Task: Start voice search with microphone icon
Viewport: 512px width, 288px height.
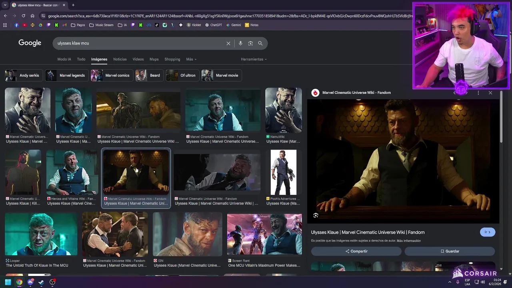Action: pos(240,43)
